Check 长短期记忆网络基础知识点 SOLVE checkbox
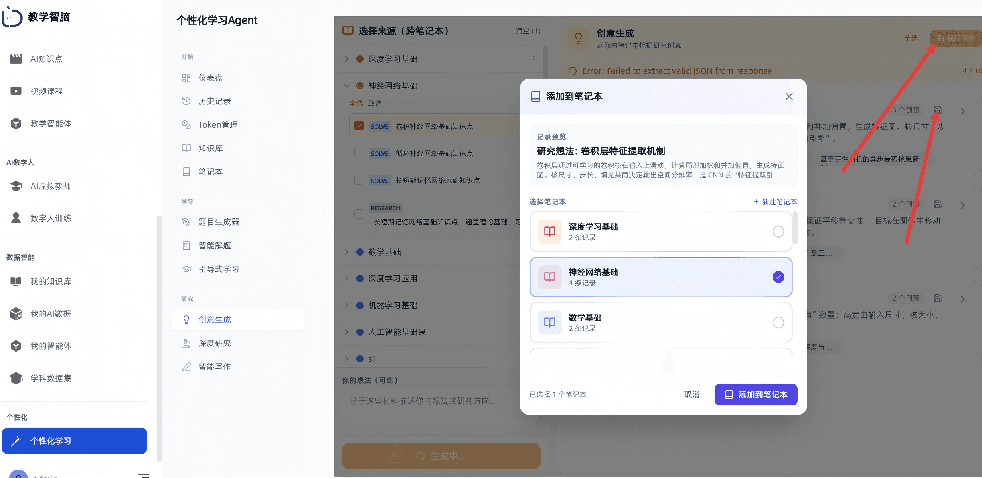The height and width of the screenshot is (478, 982). [359, 180]
